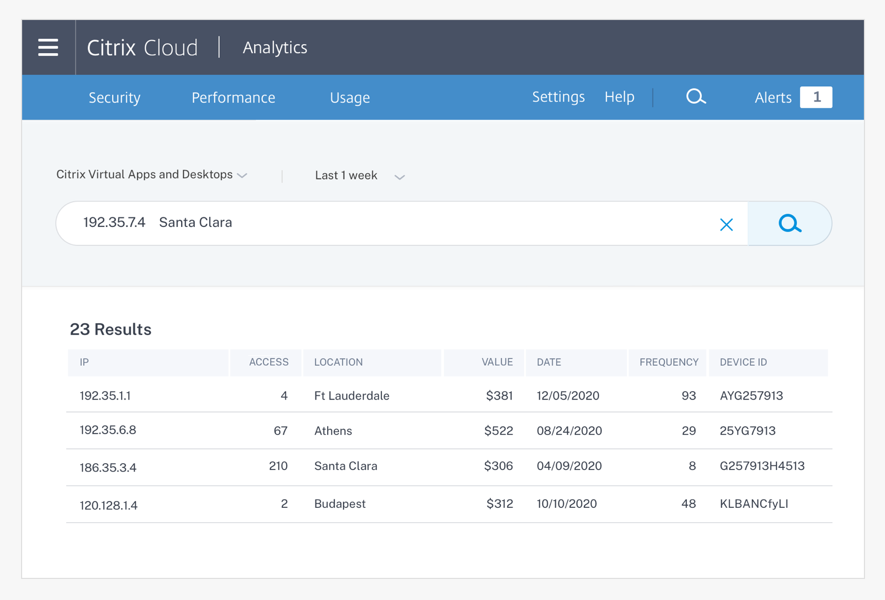This screenshot has width=885, height=600.
Task: Click inside the search query input field
Action: point(401,223)
